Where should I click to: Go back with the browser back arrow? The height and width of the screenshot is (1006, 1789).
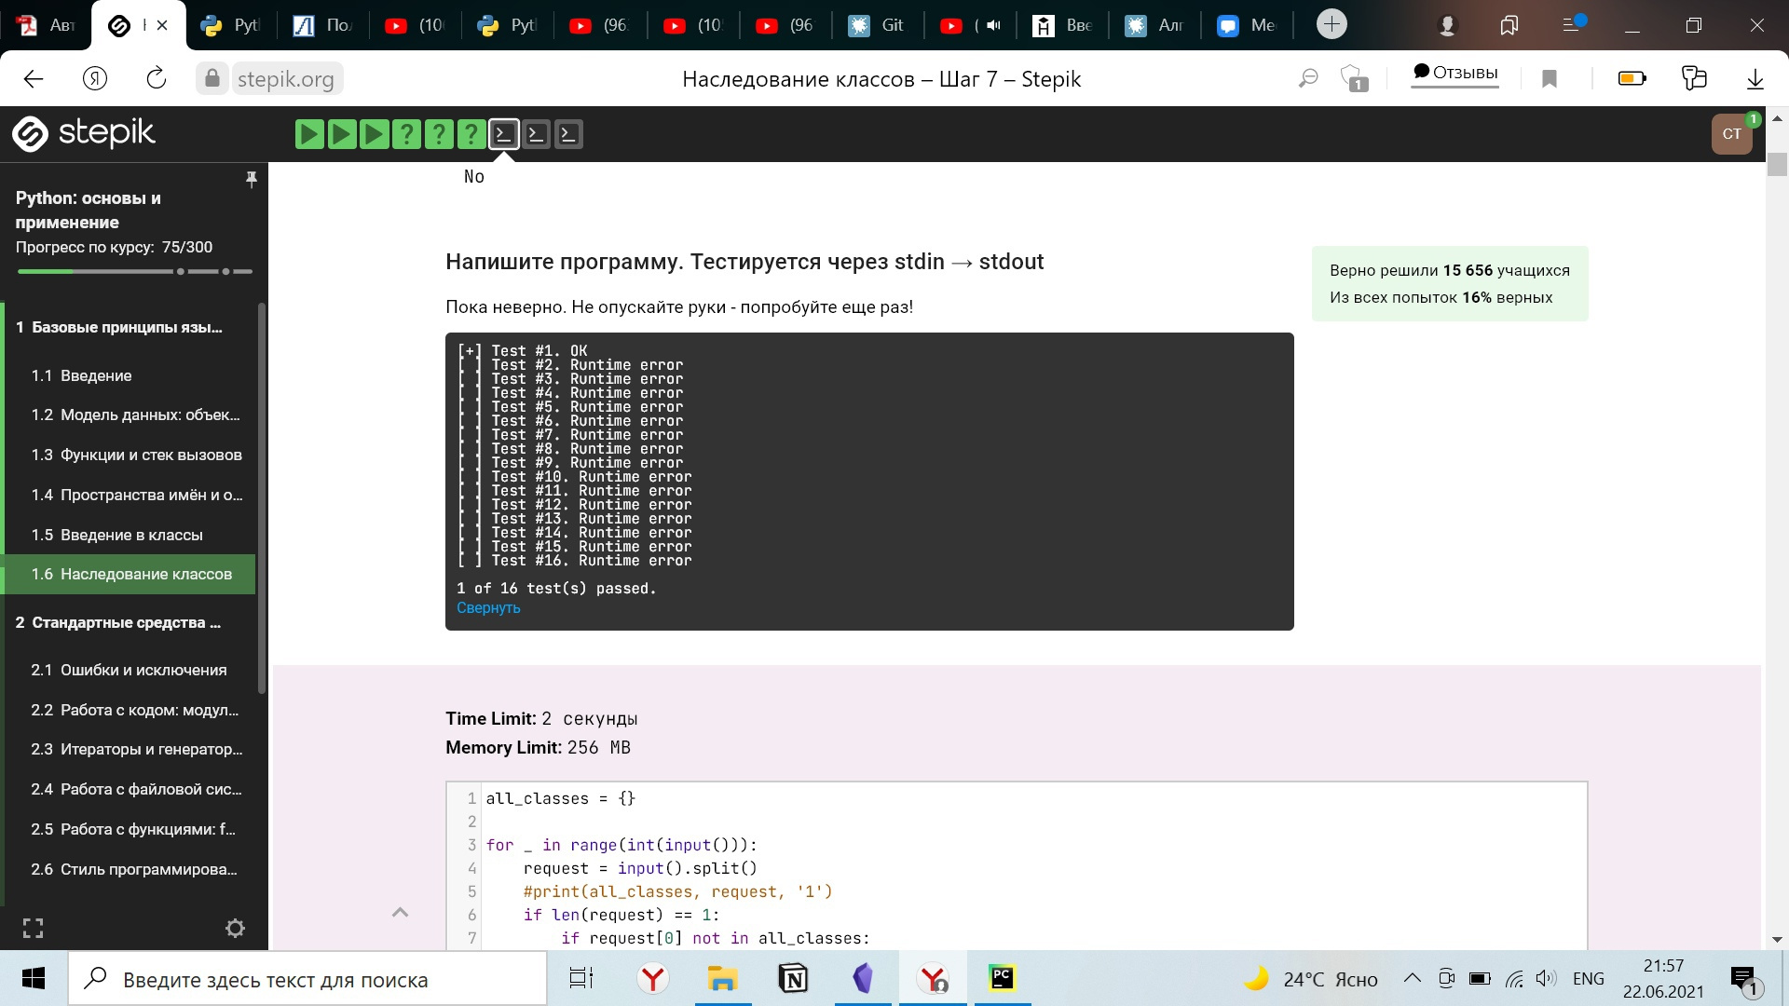pos(34,79)
